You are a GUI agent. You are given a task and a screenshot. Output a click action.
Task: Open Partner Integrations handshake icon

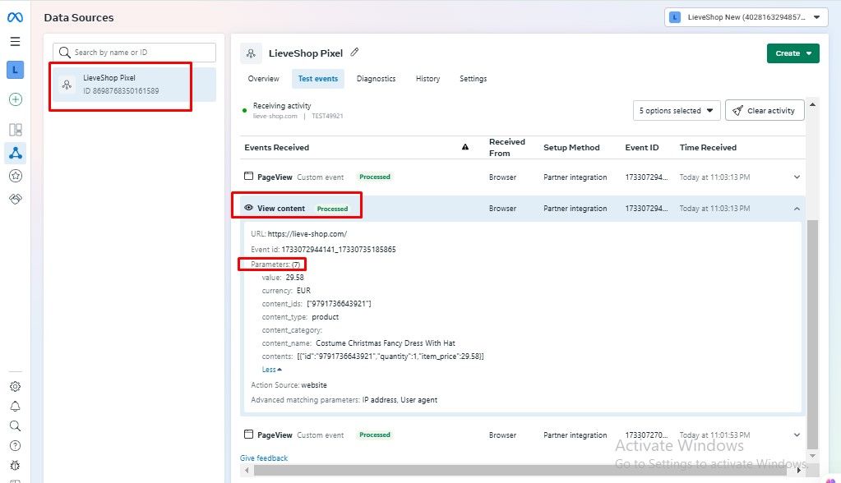point(15,199)
